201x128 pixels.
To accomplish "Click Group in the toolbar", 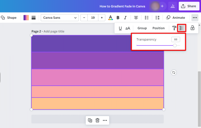I will click(142, 28).
